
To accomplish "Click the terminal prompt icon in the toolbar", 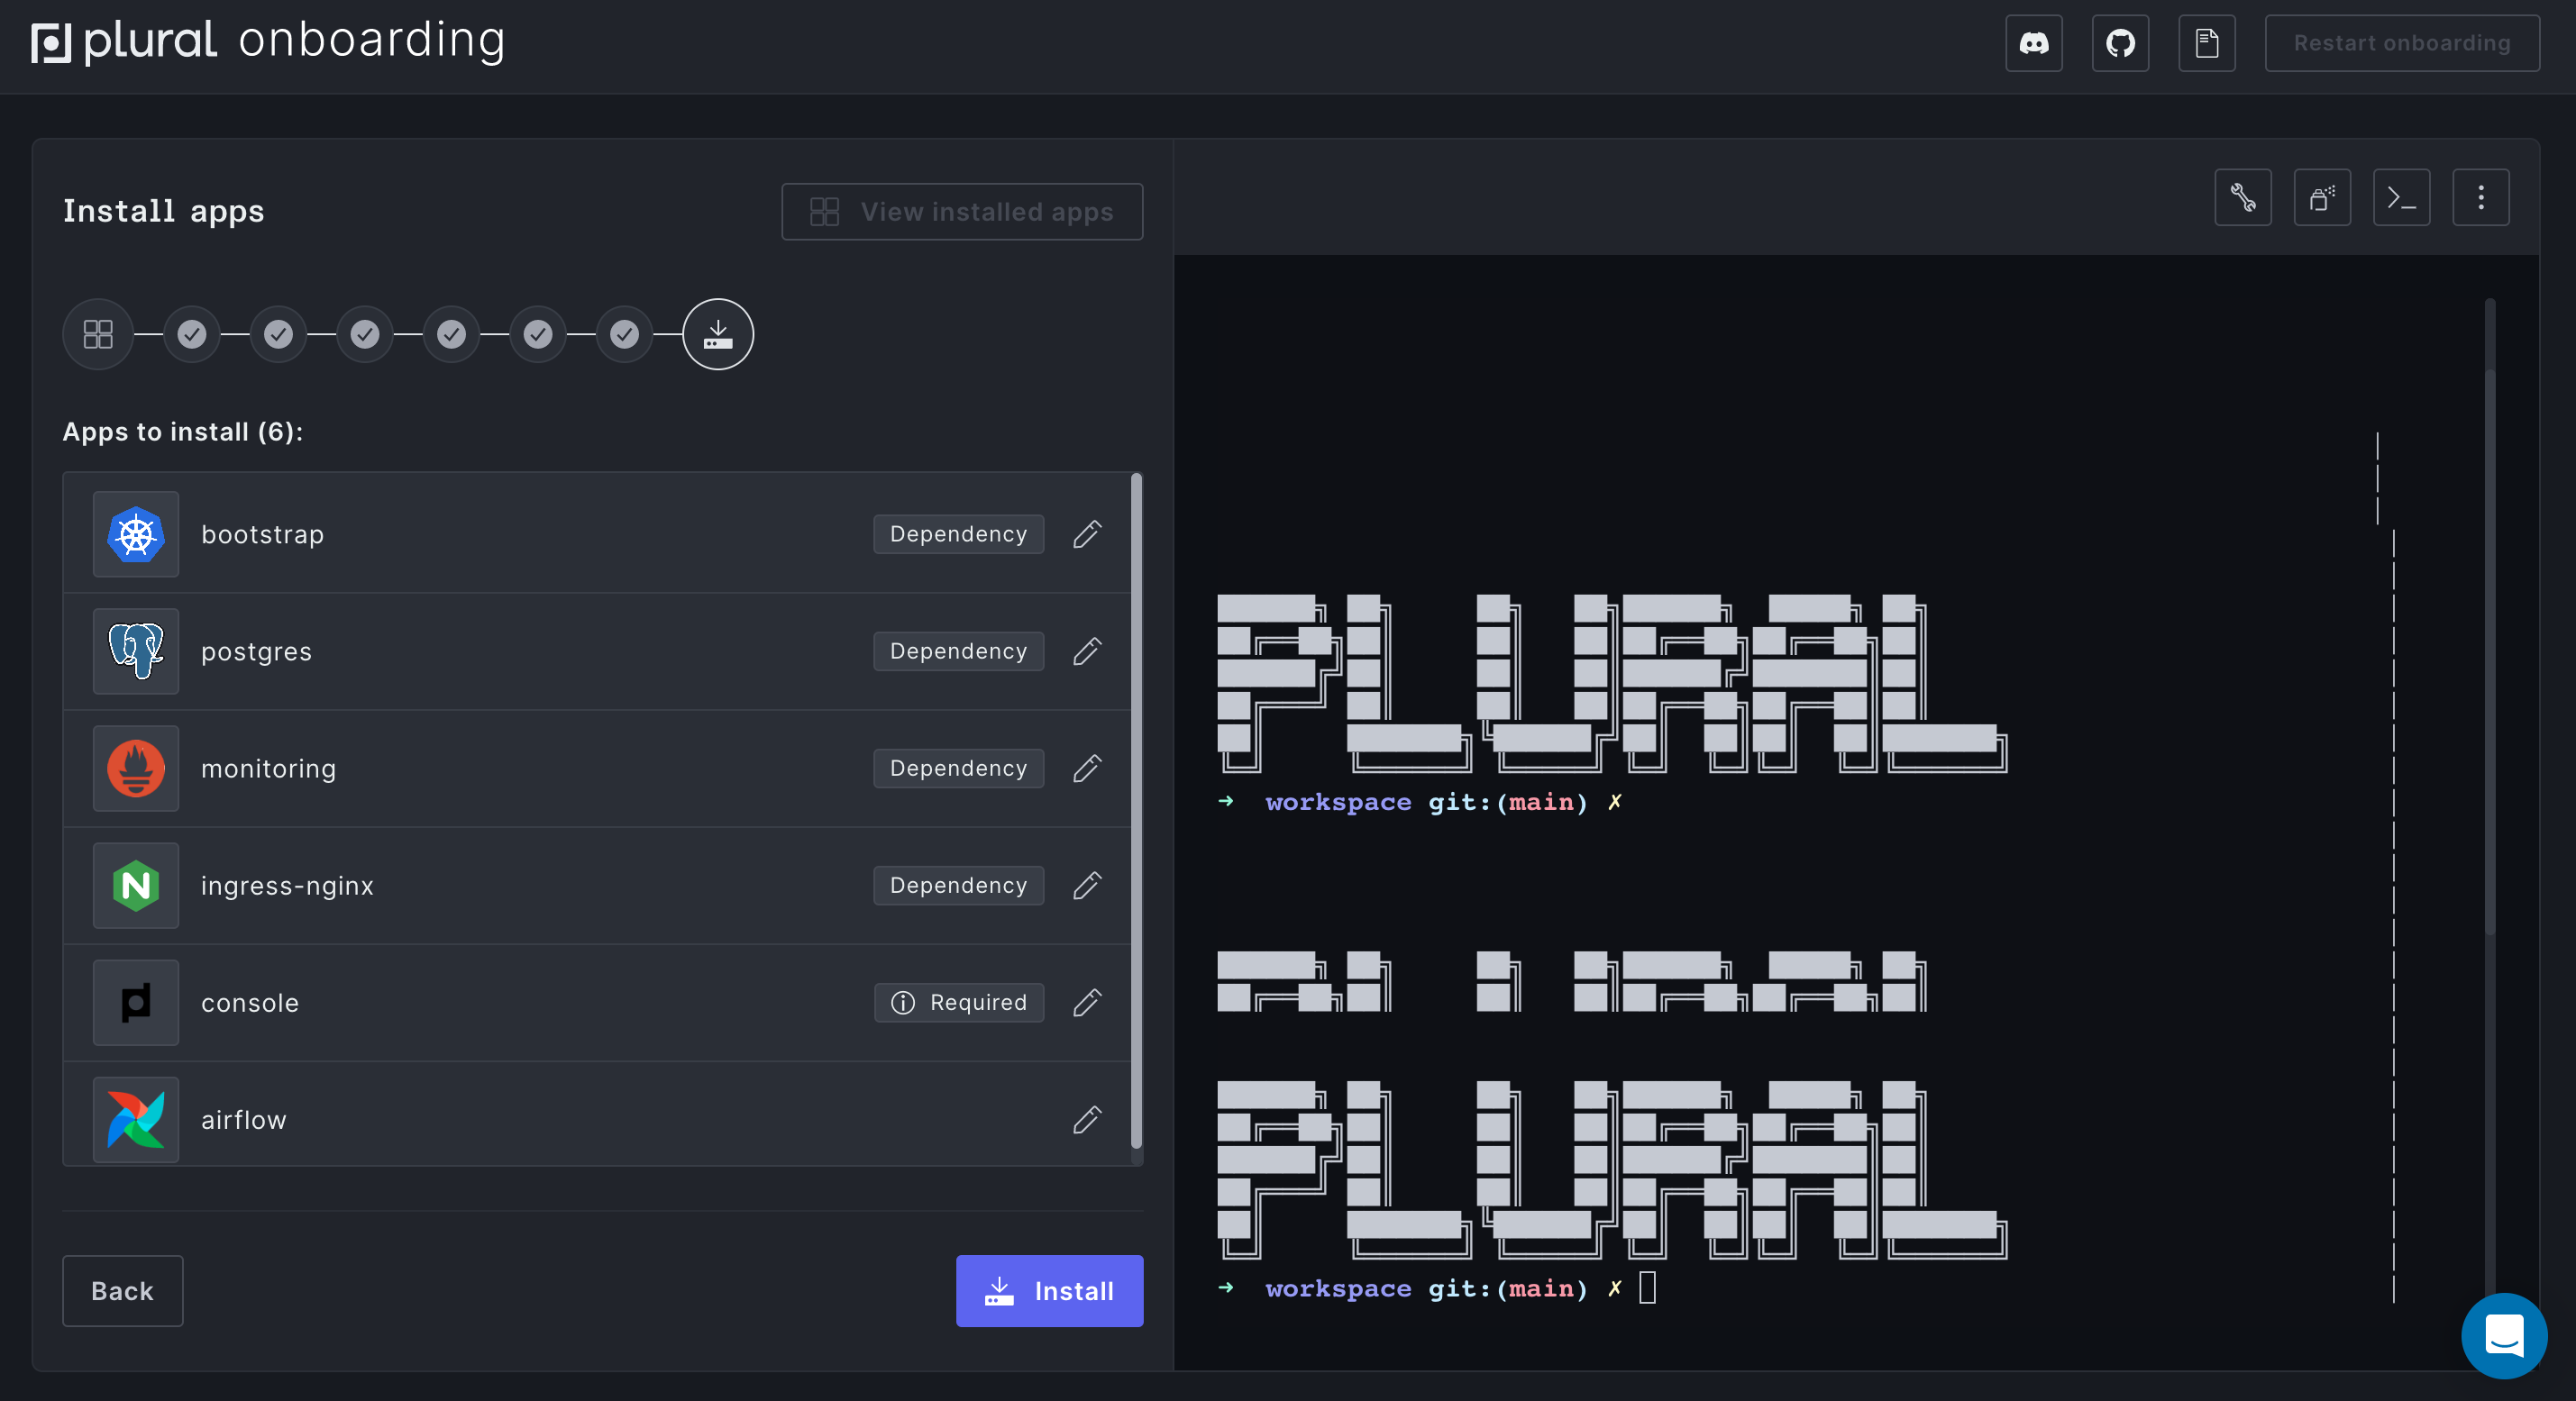I will [x=2402, y=198].
